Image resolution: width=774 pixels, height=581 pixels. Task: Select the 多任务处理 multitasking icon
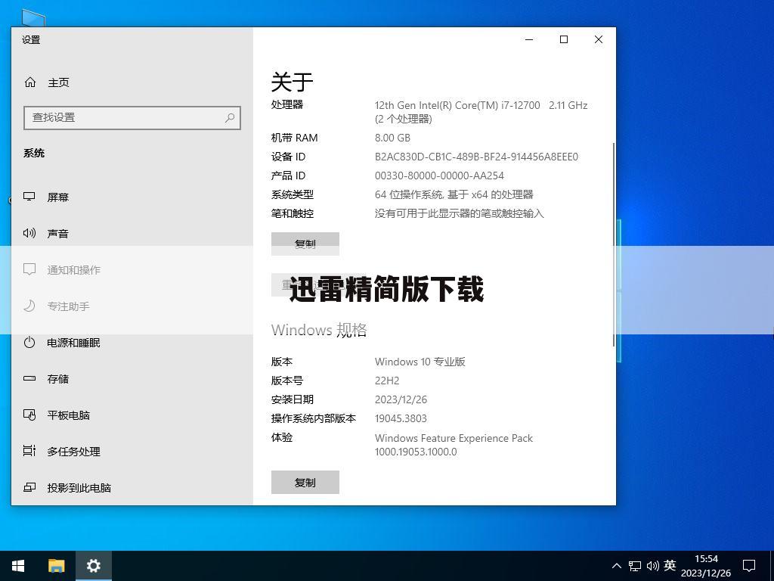click(29, 451)
